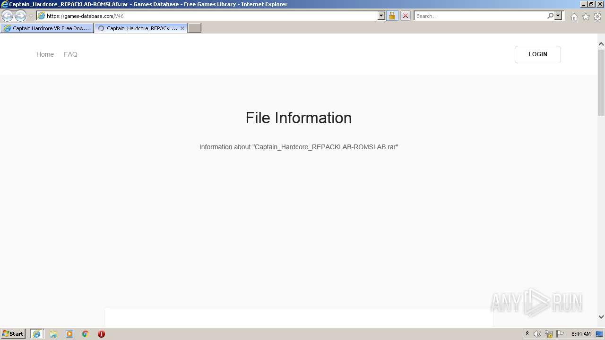Open the search provider dropdown arrow

coord(558,16)
